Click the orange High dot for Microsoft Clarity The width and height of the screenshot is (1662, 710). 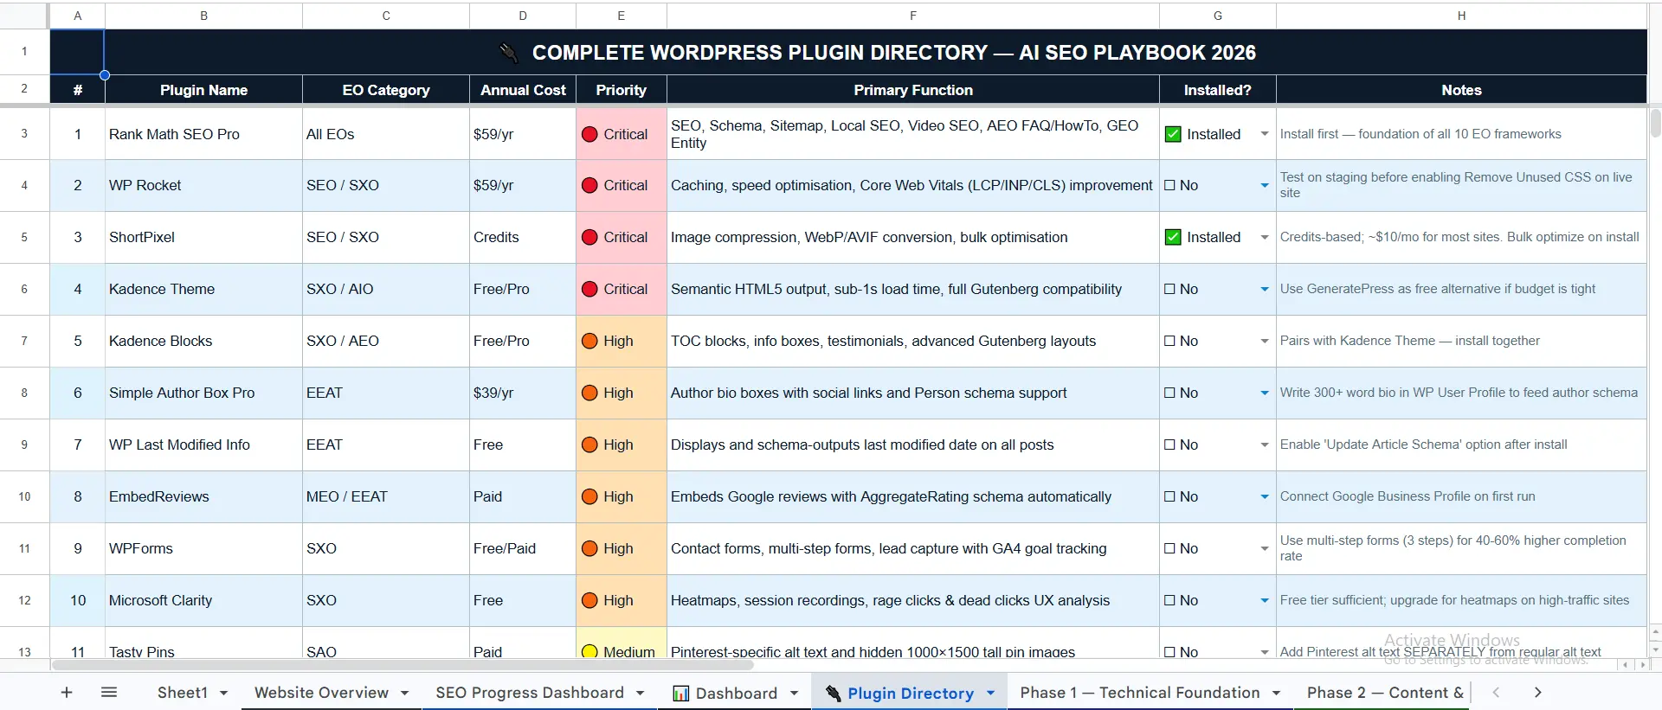(590, 600)
